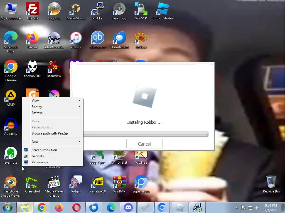Show hidden system tray icons
This screenshot has height=213, width=285.
pyautogui.click(x=237, y=208)
